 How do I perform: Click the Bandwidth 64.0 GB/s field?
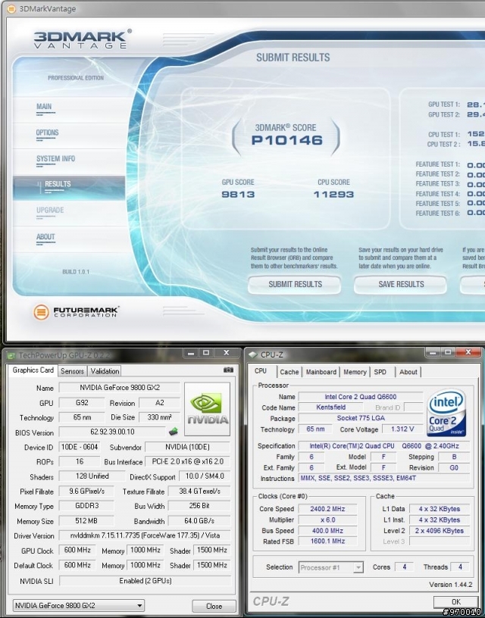tap(199, 521)
